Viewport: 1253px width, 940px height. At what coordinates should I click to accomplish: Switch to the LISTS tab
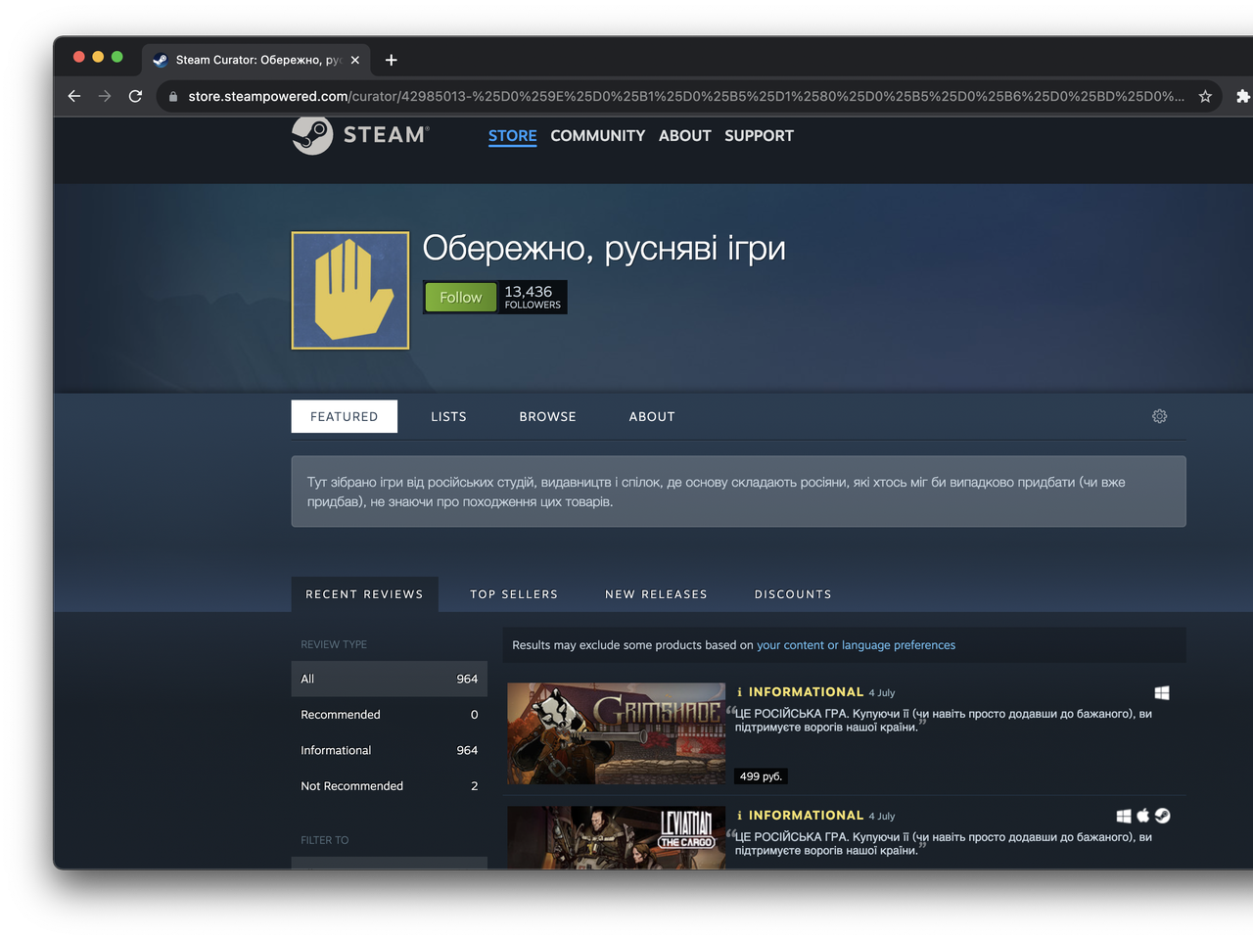point(448,416)
